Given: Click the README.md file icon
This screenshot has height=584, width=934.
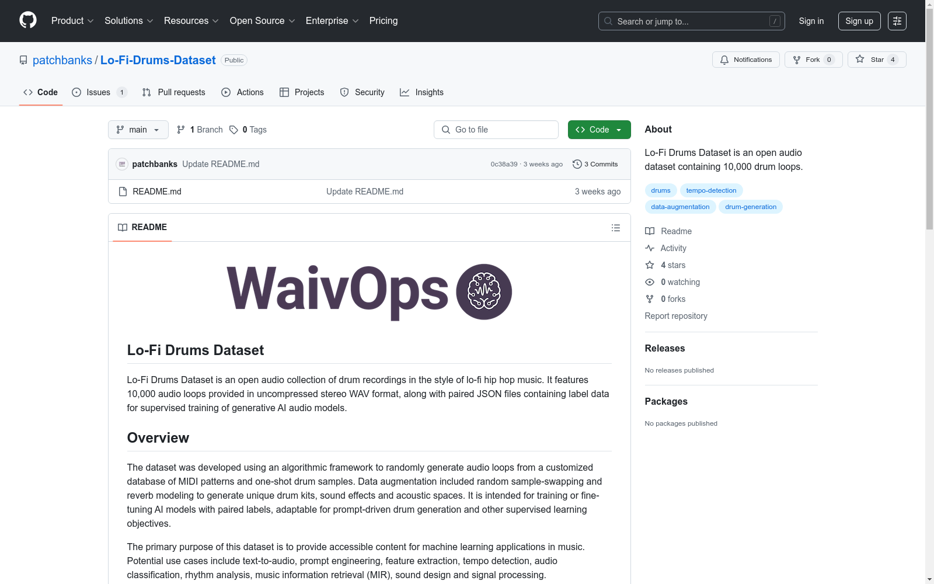Looking at the screenshot, I should pos(123,192).
